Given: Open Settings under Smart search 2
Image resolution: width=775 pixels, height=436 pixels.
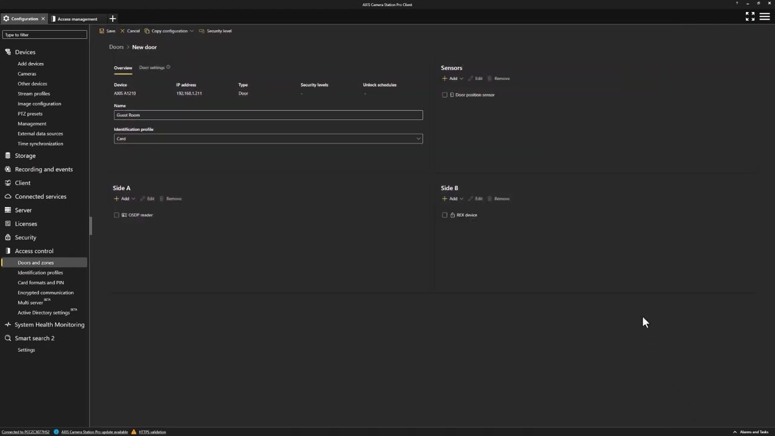Looking at the screenshot, I should 26,350.
